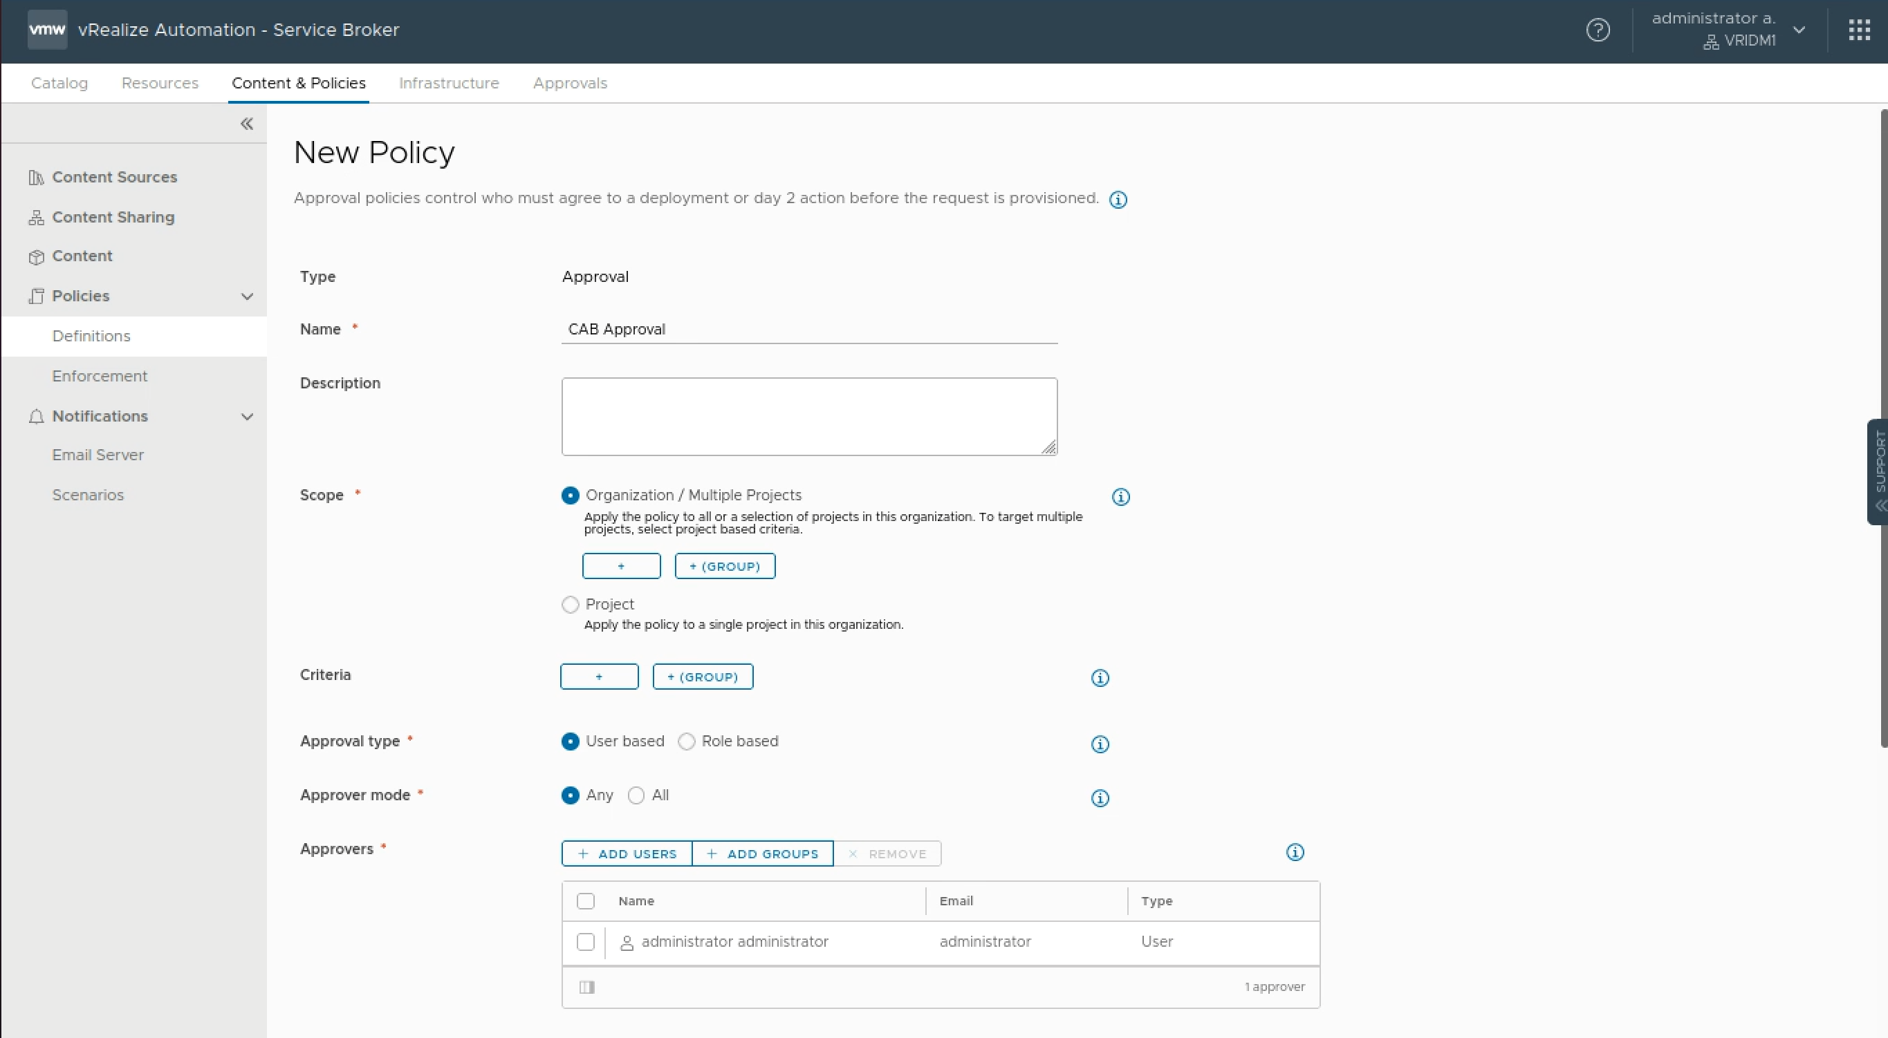Open the apps grid switcher icon
Screen dimensions: 1888x1038
pyautogui.click(x=1859, y=30)
